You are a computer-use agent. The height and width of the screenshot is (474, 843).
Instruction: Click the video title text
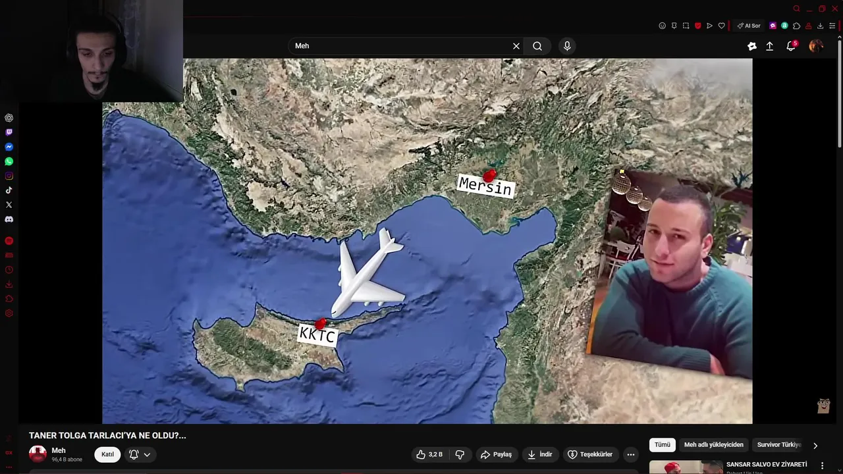click(107, 436)
